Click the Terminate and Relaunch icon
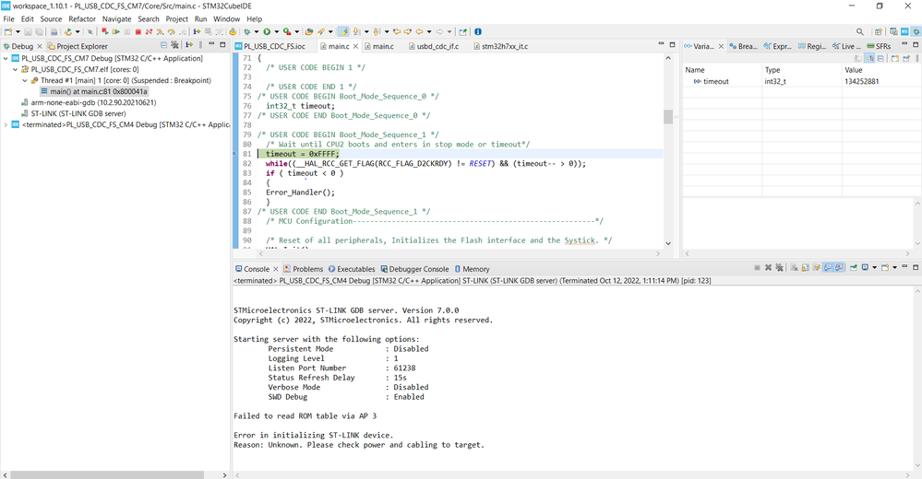This screenshot has width=922, height=479. (x=105, y=31)
